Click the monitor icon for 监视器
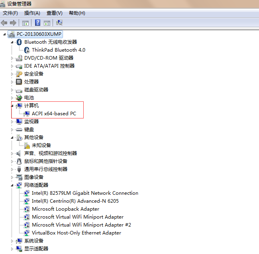The image size is (259, 254). coord(19,122)
